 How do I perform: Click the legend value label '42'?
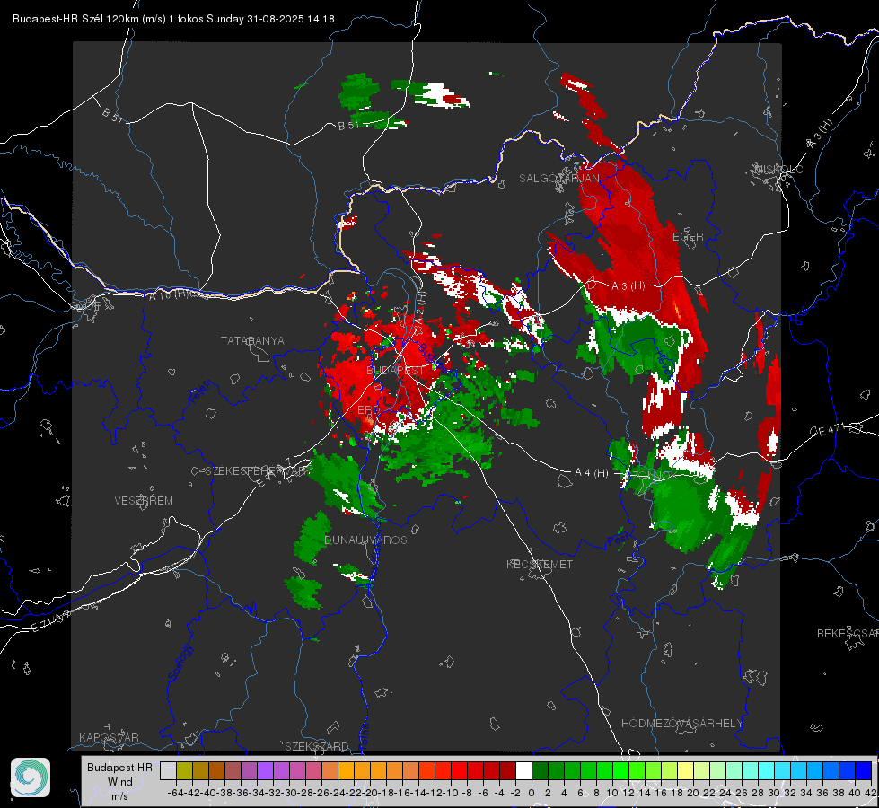(x=871, y=793)
